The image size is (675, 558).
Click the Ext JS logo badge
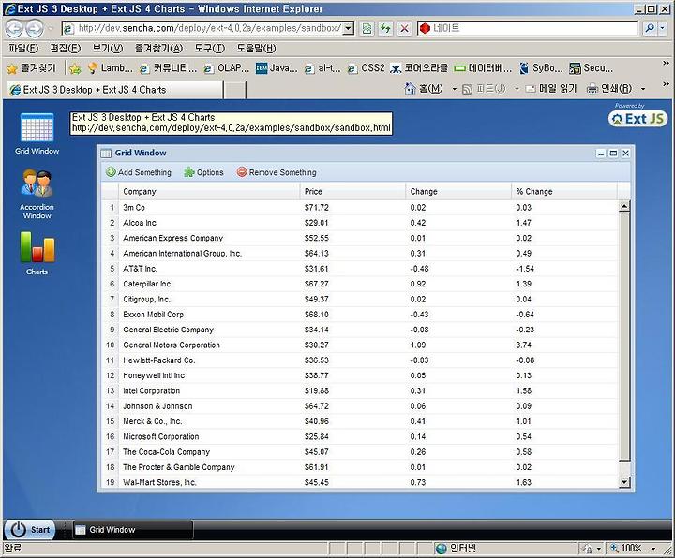tap(637, 119)
